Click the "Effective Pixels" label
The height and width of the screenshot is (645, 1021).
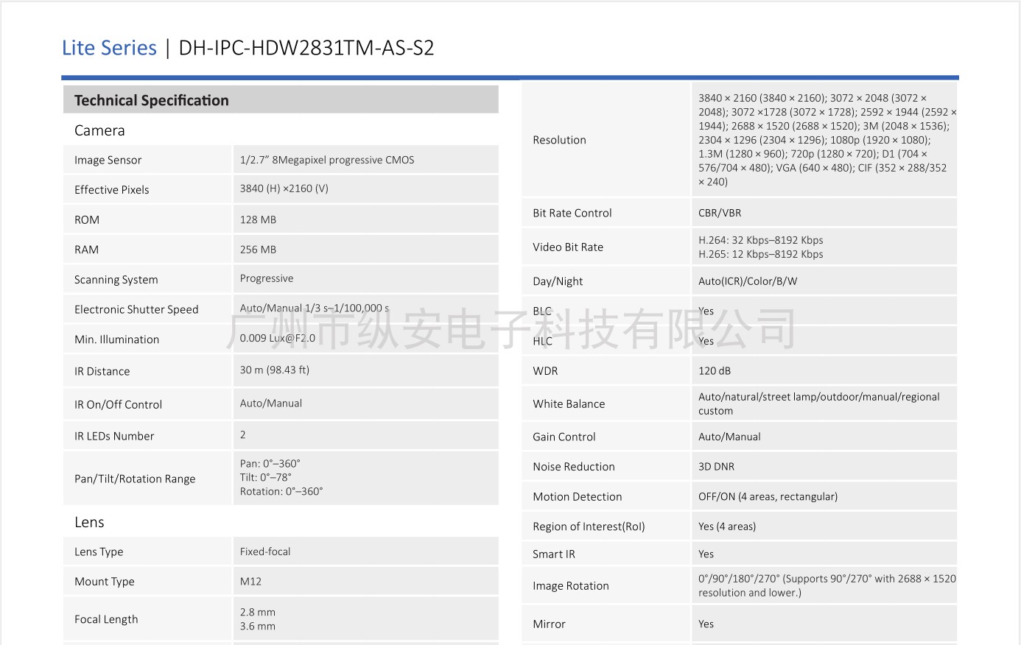tap(111, 189)
